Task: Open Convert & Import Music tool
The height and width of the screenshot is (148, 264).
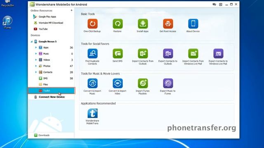Action: 92,83
